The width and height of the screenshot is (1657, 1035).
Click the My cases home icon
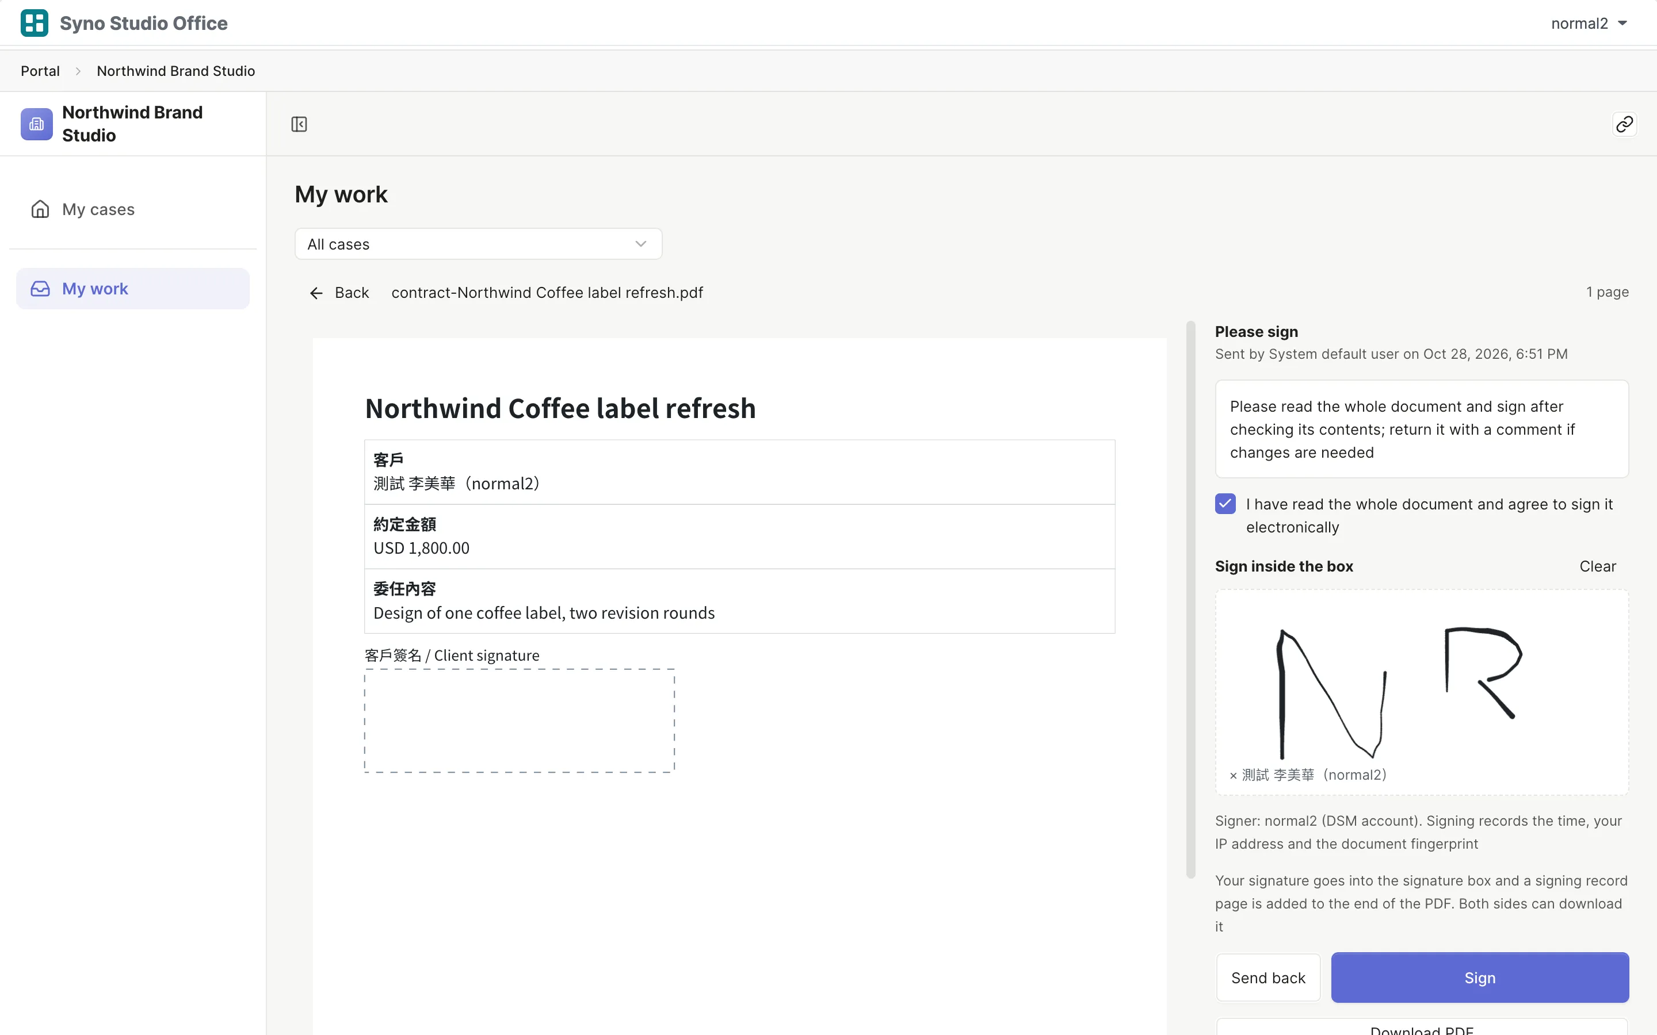40,209
